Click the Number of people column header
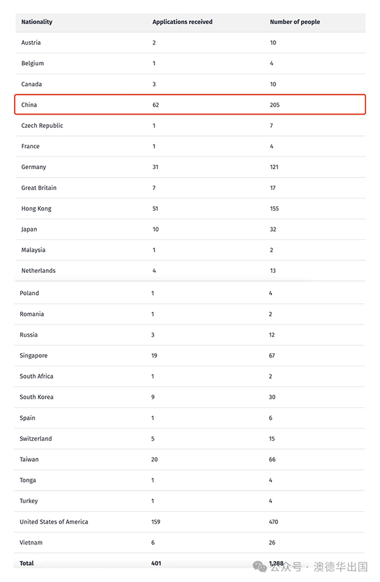This screenshot has width=380, height=582. tap(295, 22)
